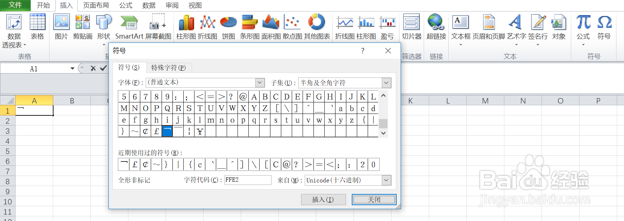Insert a 条形图 bar chart
This screenshot has height=221, width=624.
point(249,22)
